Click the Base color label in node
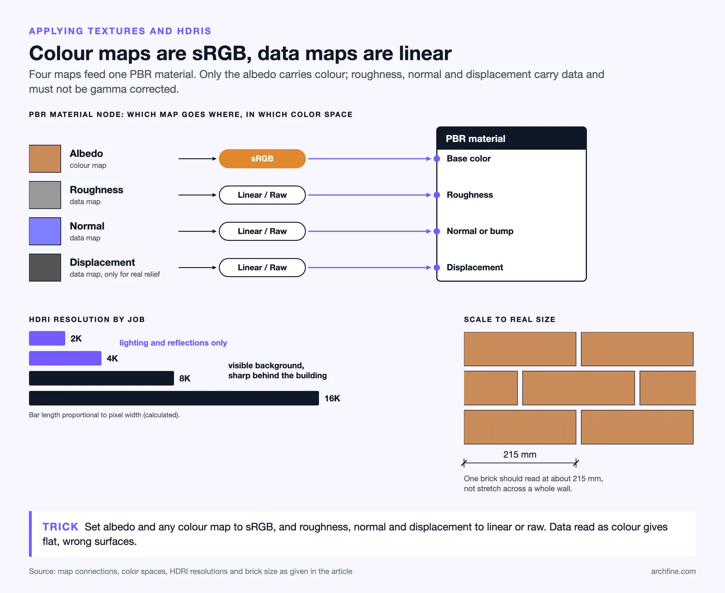 click(x=469, y=159)
